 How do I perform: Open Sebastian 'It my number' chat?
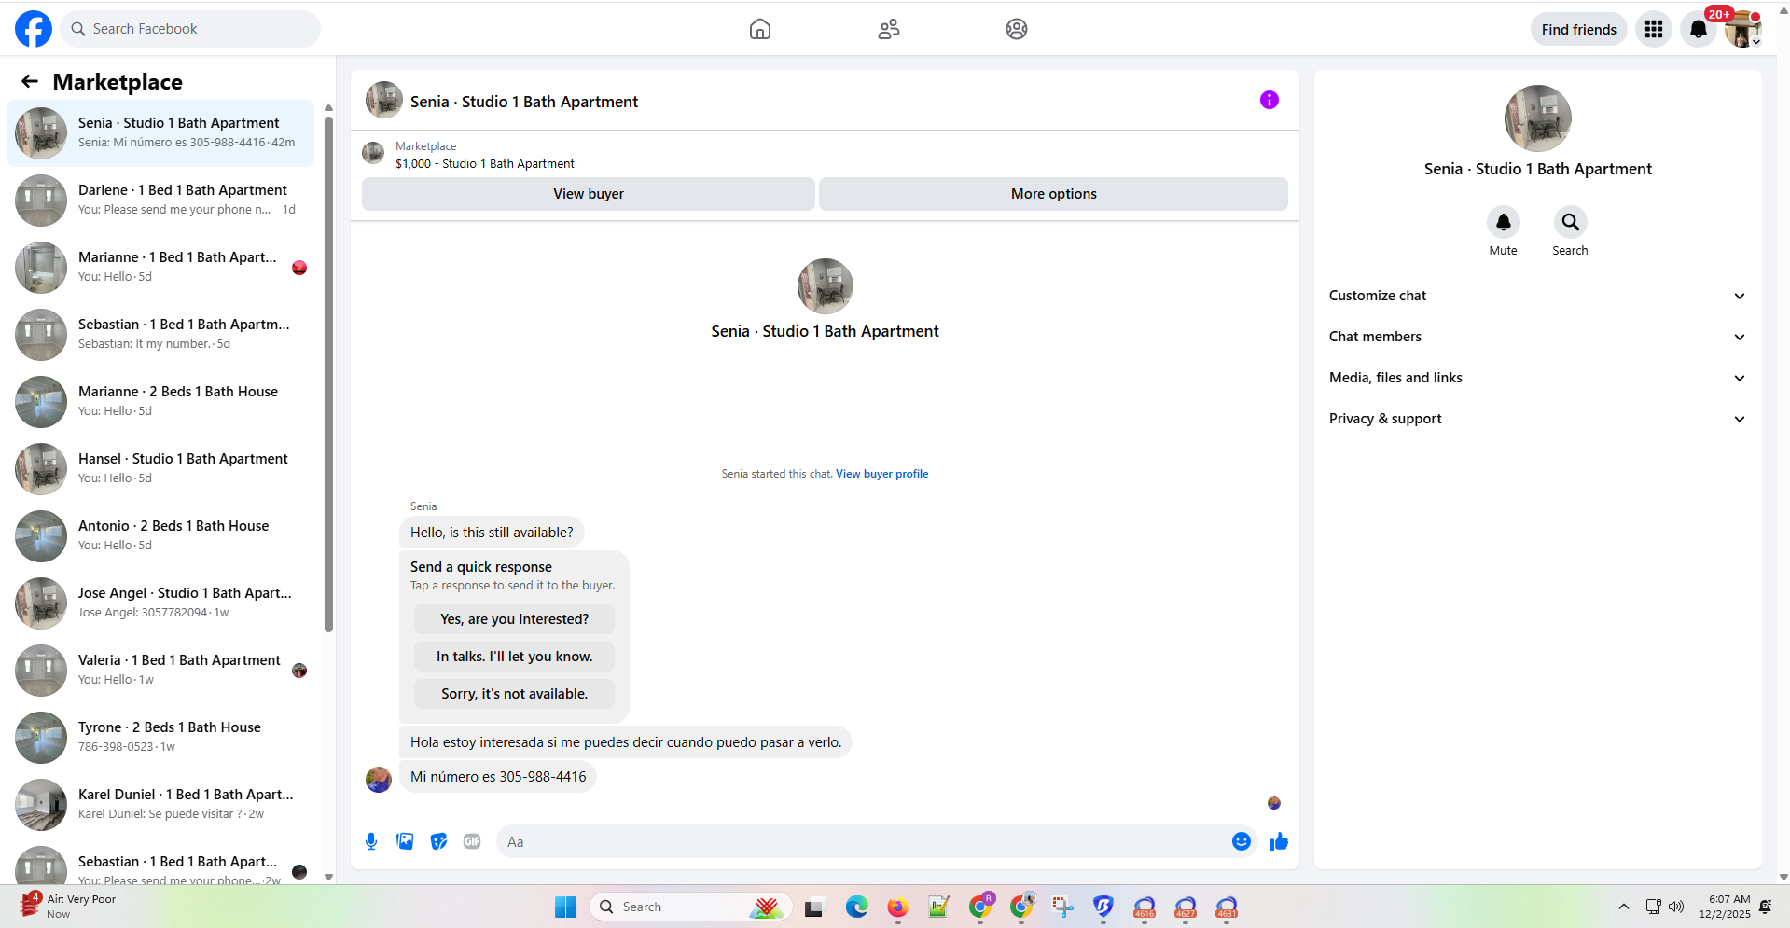pos(160,334)
